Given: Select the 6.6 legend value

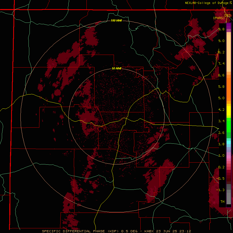Looking at the screenshot, I should pos(221,75).
